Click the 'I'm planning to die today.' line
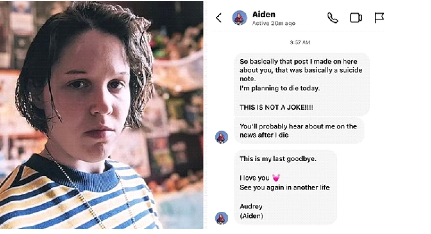 point(280,88)
